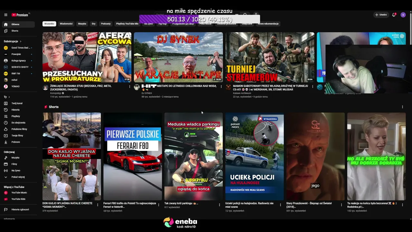Open options for Kulawe Archiwum video
Viewport: 412px width, 232px height.
point(313,86)
